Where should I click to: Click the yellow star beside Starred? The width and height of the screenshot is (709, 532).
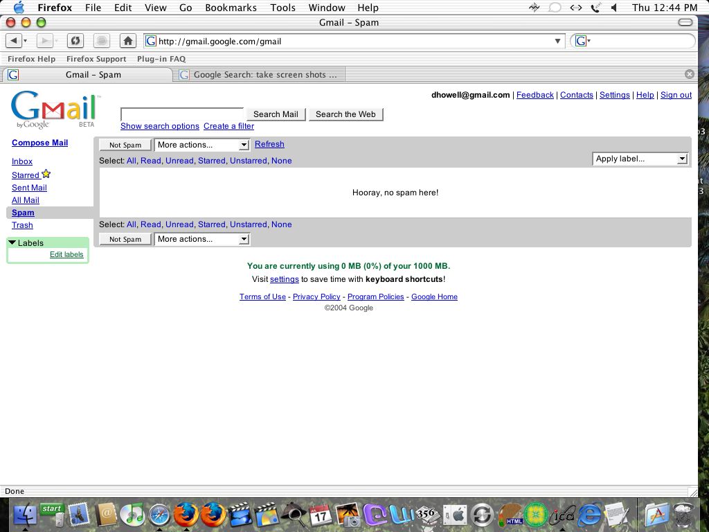pos(46,174)
